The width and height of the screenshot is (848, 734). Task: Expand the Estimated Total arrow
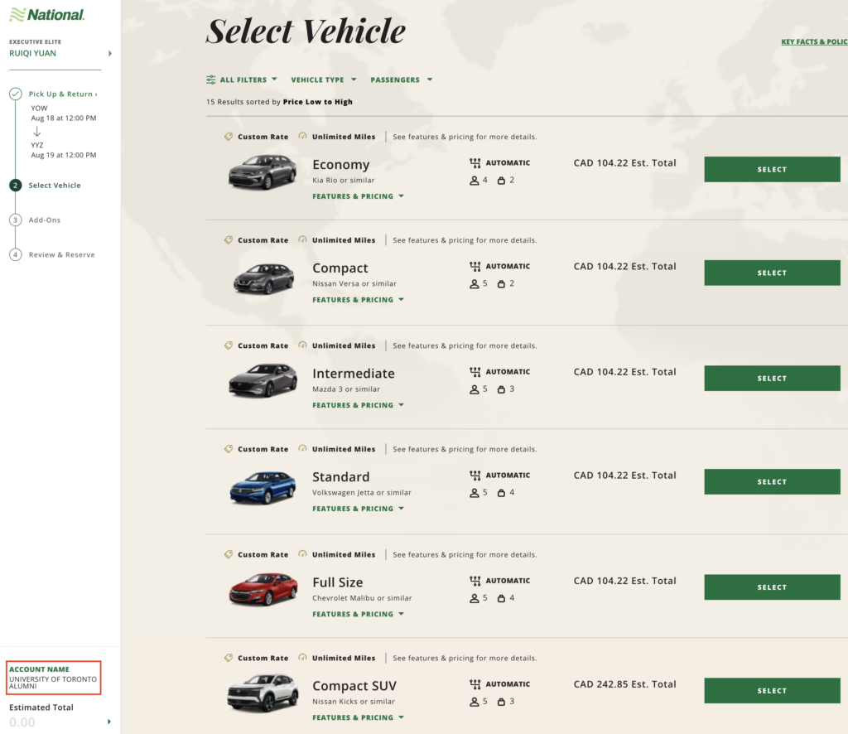pyautogui.click(x=109, y=722)
